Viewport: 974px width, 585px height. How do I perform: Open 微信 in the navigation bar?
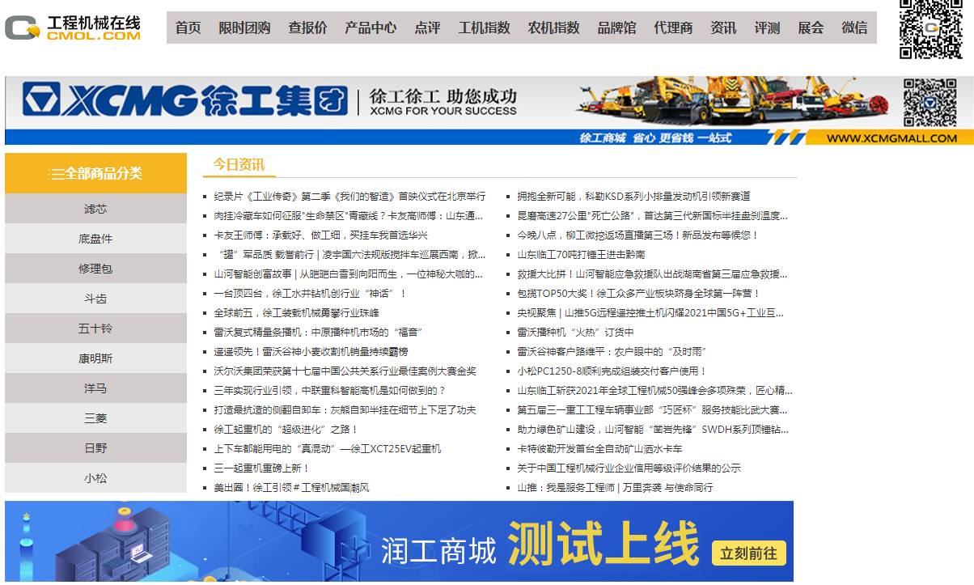tap(854, 28)
